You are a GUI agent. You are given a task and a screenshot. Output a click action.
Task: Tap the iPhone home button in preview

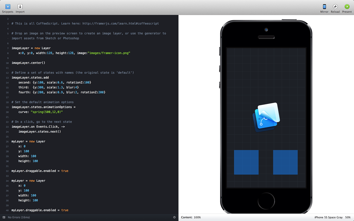click(x=266, y=201)
